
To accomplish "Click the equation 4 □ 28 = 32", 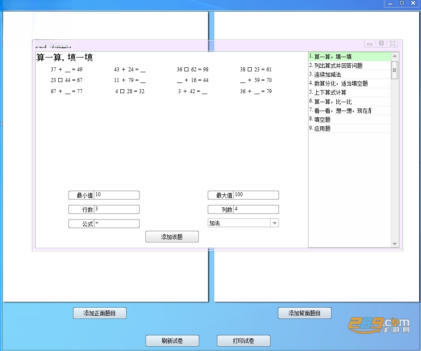I will pyautogui.click(x=130, y=91).
